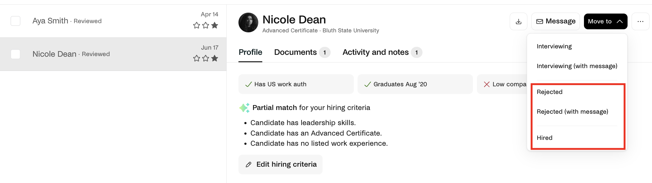The height and width of the screenshot is (183, 652).
Task: Click 'Candidate has an Advanced Certificate.' bullet
Action: point(316,133)
